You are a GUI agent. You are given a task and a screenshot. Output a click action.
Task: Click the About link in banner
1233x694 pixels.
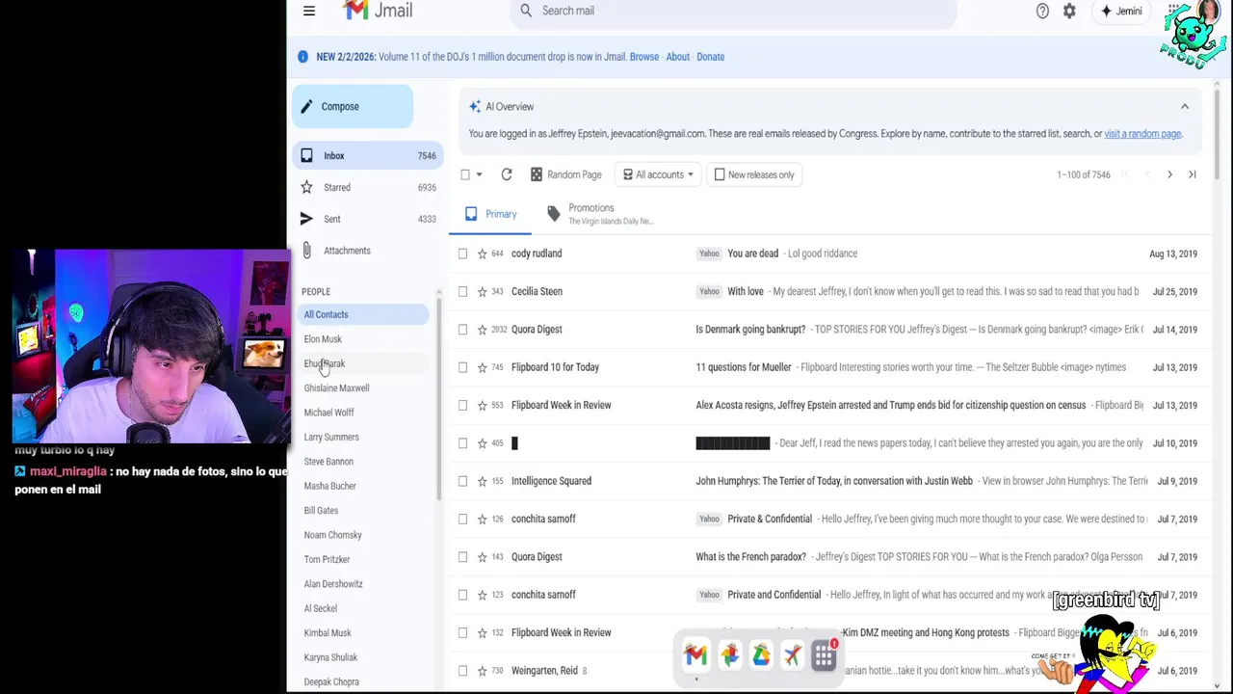pyautogui.click(x=678, y=57)
